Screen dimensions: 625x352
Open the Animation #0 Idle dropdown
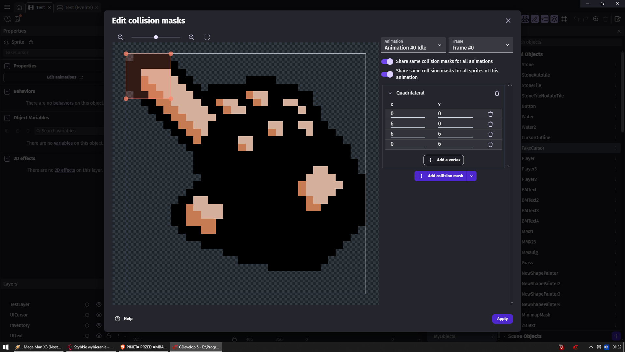click(x=413, y=45)
